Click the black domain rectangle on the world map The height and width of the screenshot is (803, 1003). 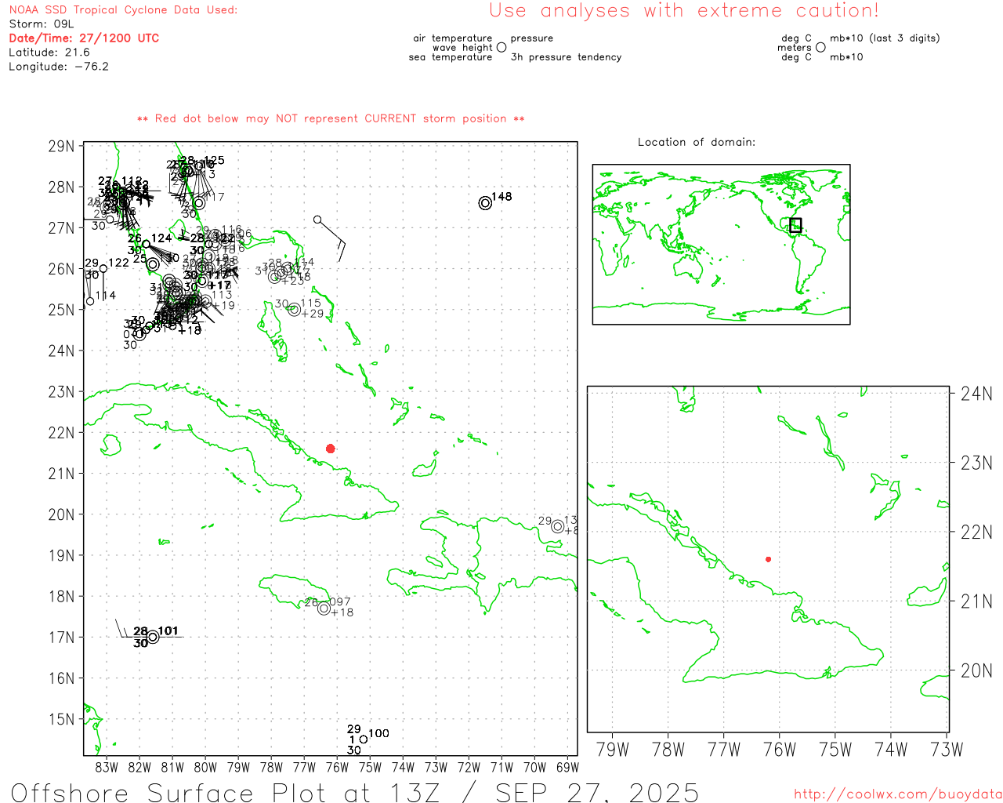click(x=795, y=225)
